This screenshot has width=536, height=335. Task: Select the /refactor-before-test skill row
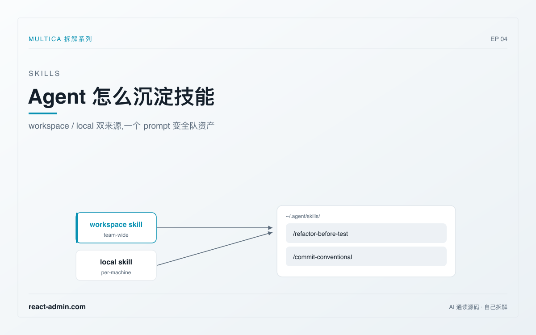click(x=366, y=233)
